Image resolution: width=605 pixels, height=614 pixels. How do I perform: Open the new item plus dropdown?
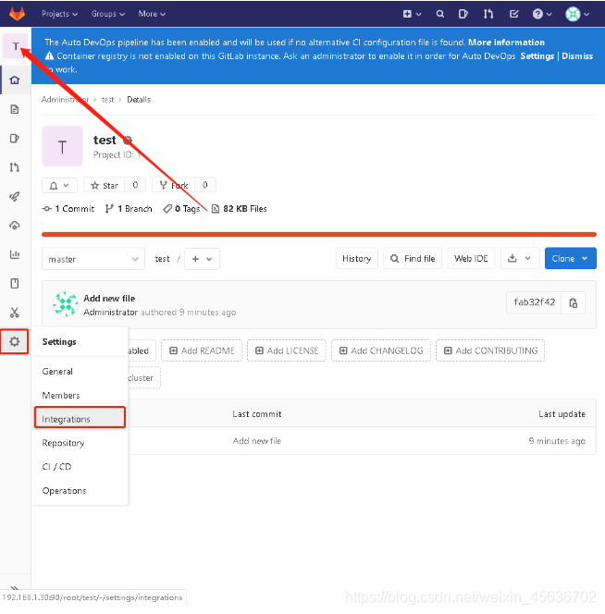click(412, 14)
